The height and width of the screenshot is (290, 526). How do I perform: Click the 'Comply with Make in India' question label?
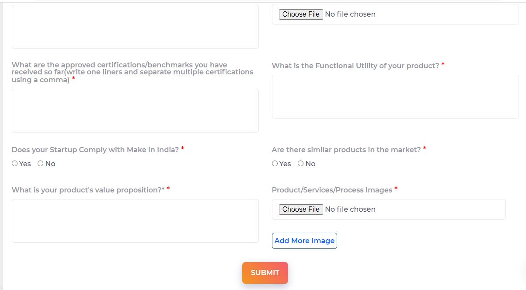[95, 150]
